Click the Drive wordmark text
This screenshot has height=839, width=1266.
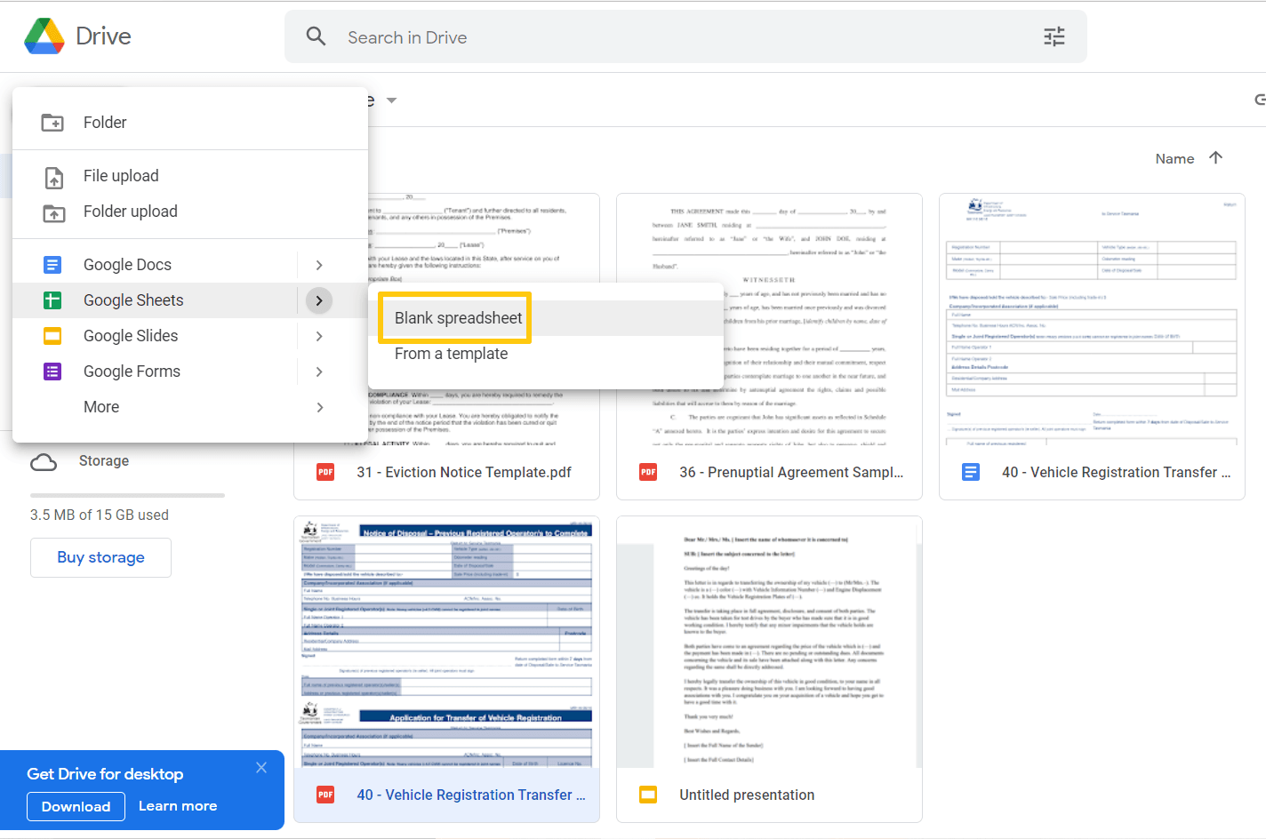click(103, 36)
